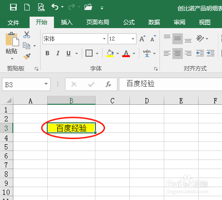
Task: Toggle bold formatting
Action: [x=47, y=53]
